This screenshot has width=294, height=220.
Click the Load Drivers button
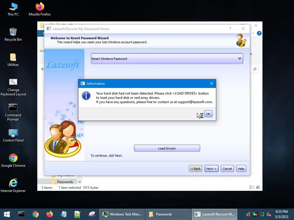167,148
